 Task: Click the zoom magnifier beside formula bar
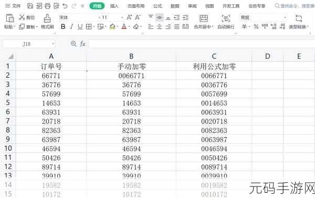click(x=73, y=44)
